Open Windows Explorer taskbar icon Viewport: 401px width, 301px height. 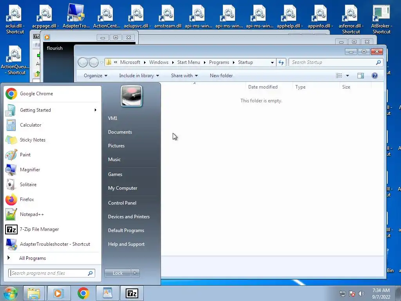pos(34,293)
